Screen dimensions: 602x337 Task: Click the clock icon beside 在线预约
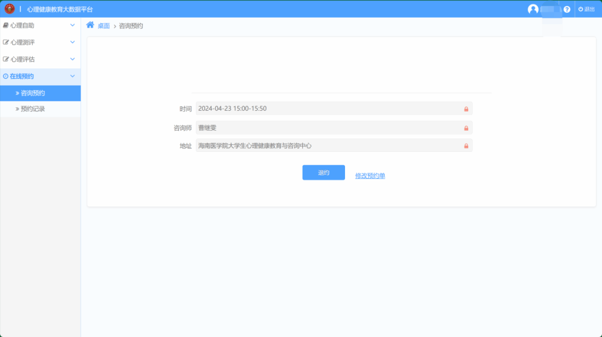6,76
